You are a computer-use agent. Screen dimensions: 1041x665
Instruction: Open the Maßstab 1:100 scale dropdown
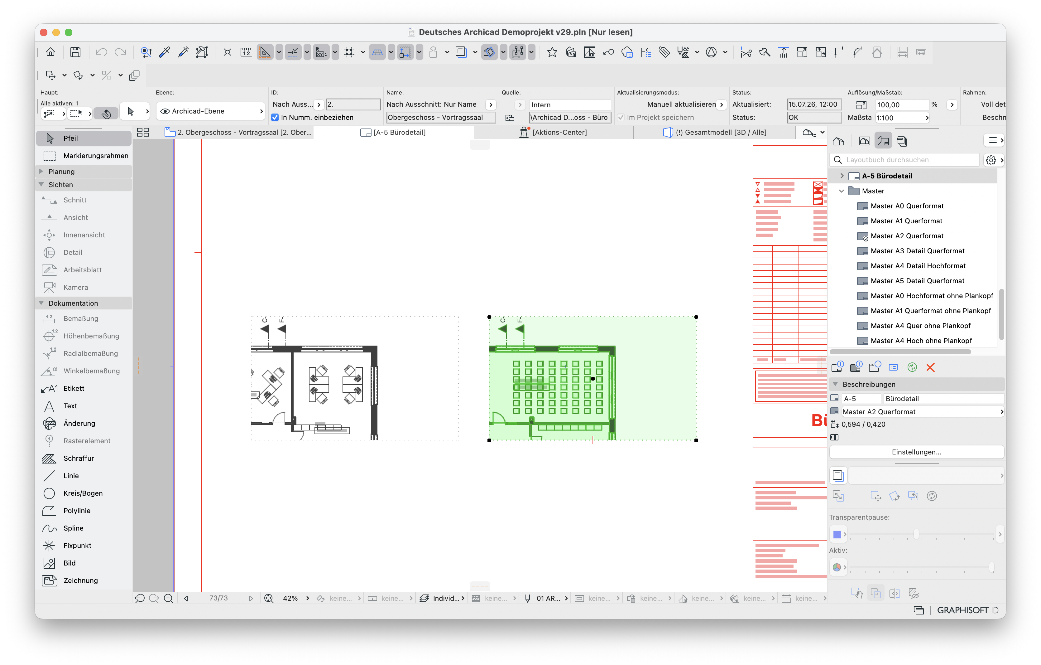pos(902,118)
